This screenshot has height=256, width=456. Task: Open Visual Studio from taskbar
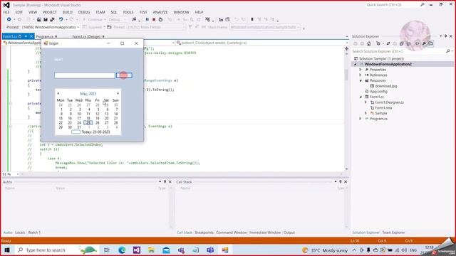pos(137,250)
